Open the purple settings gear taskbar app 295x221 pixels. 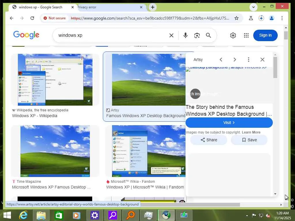[x=94, y=215]
